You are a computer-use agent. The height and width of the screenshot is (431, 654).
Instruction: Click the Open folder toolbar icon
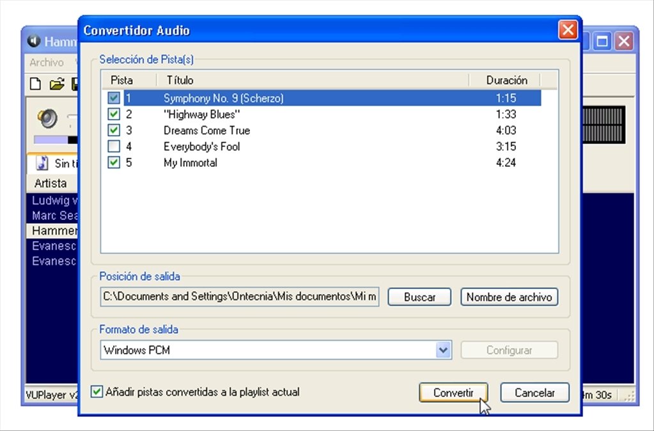pyautogui.click(x=57, y=84)
